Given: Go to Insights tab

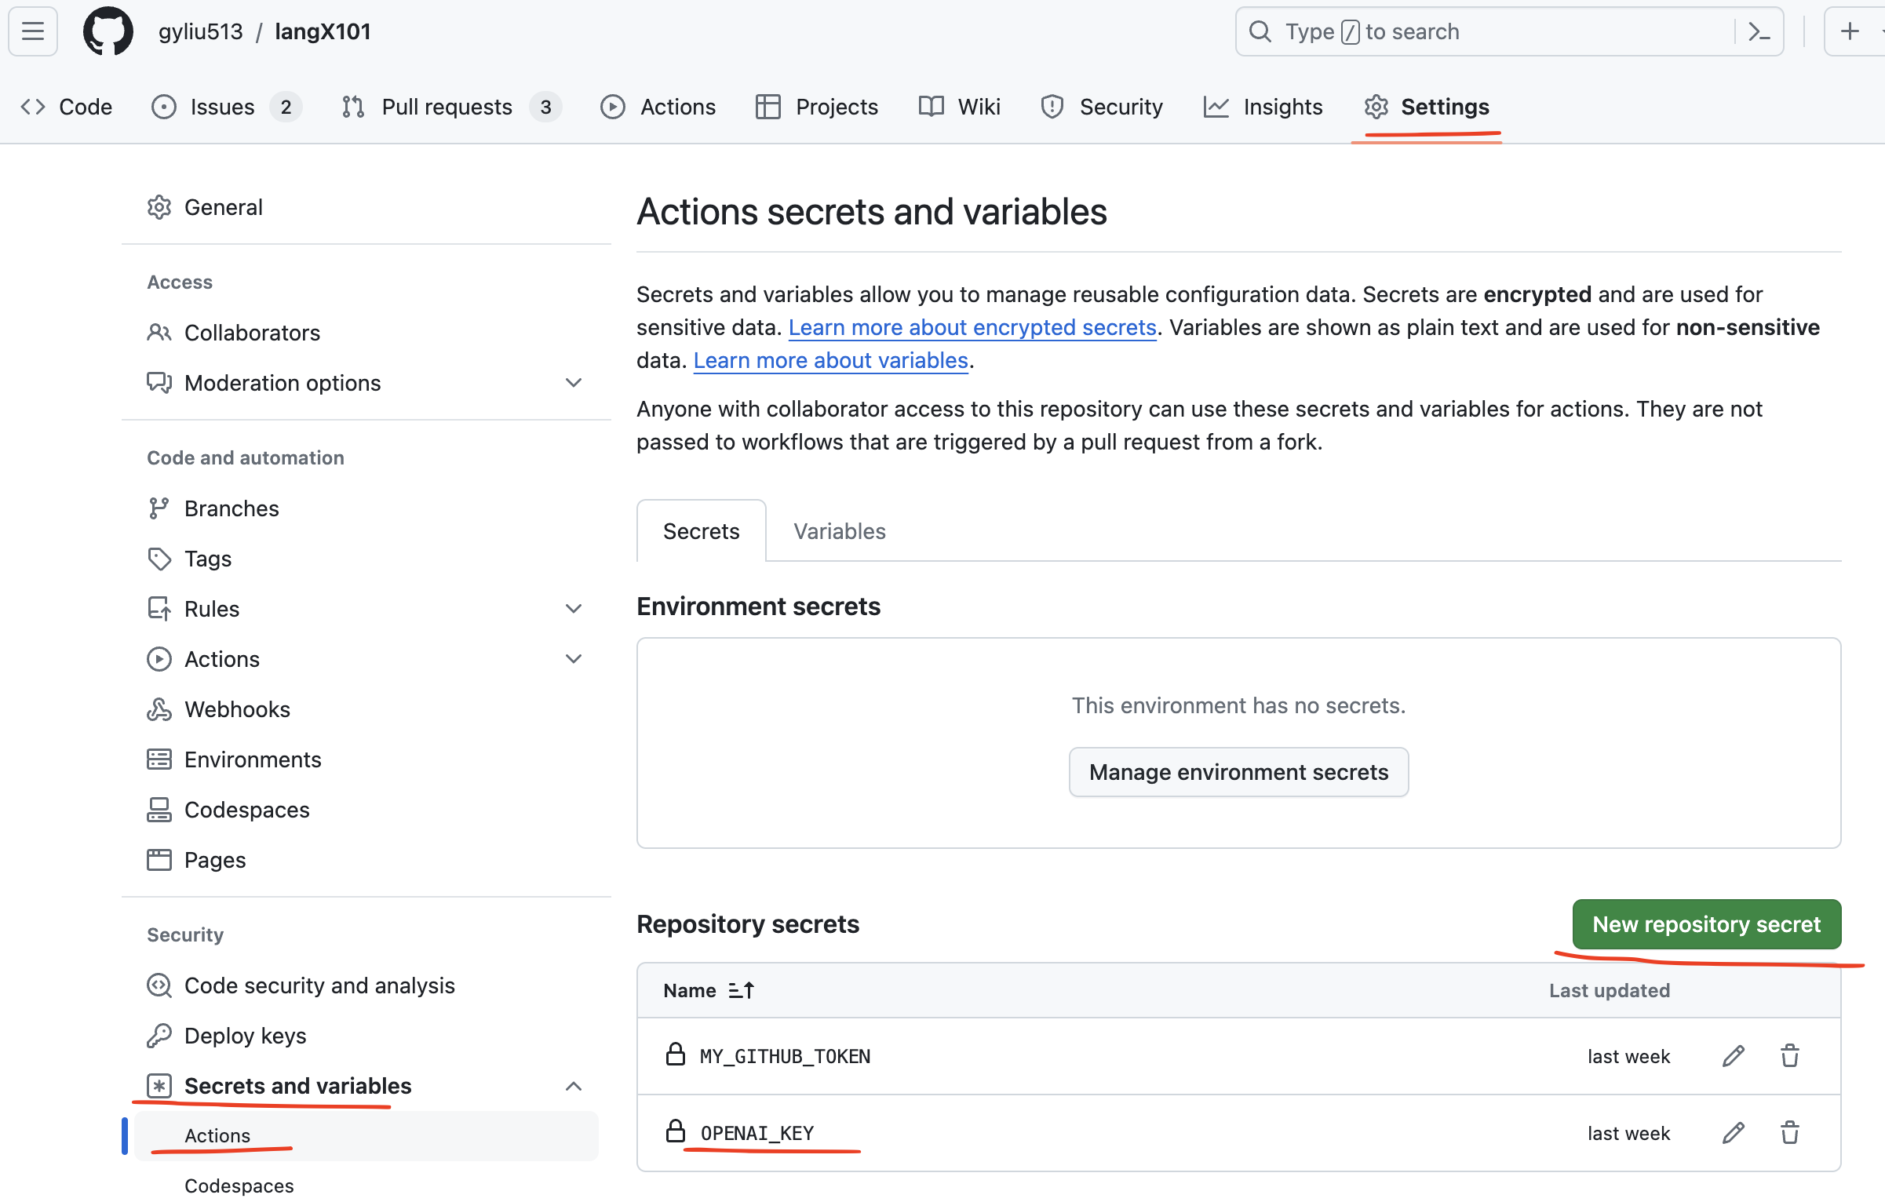Looking at the screenshot, I should tap(1263, 107).
